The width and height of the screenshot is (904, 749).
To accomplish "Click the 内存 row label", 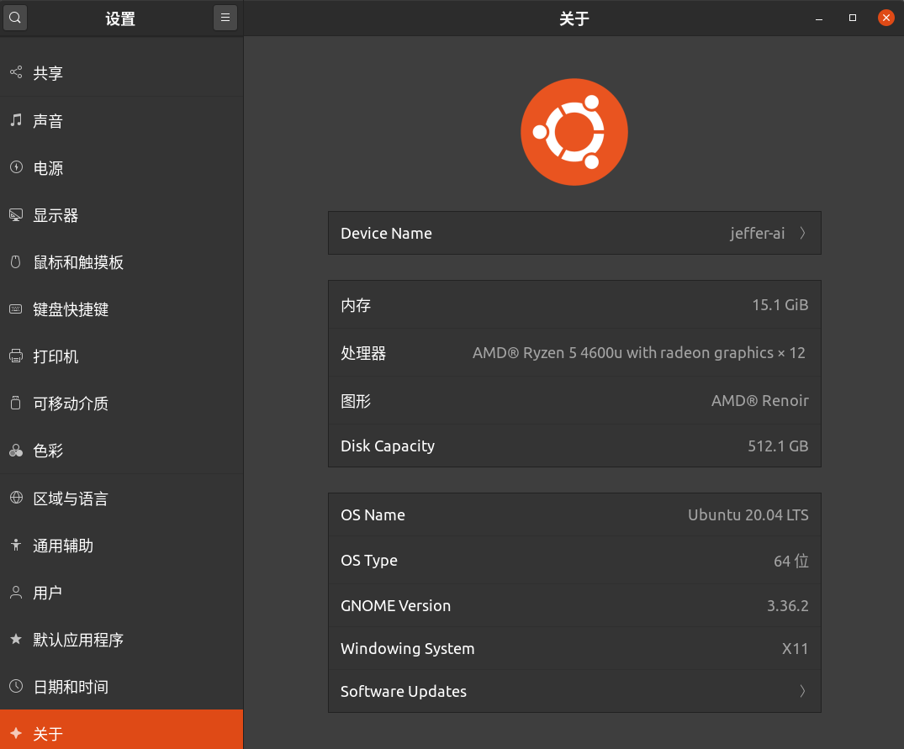I will coord(356,305).
